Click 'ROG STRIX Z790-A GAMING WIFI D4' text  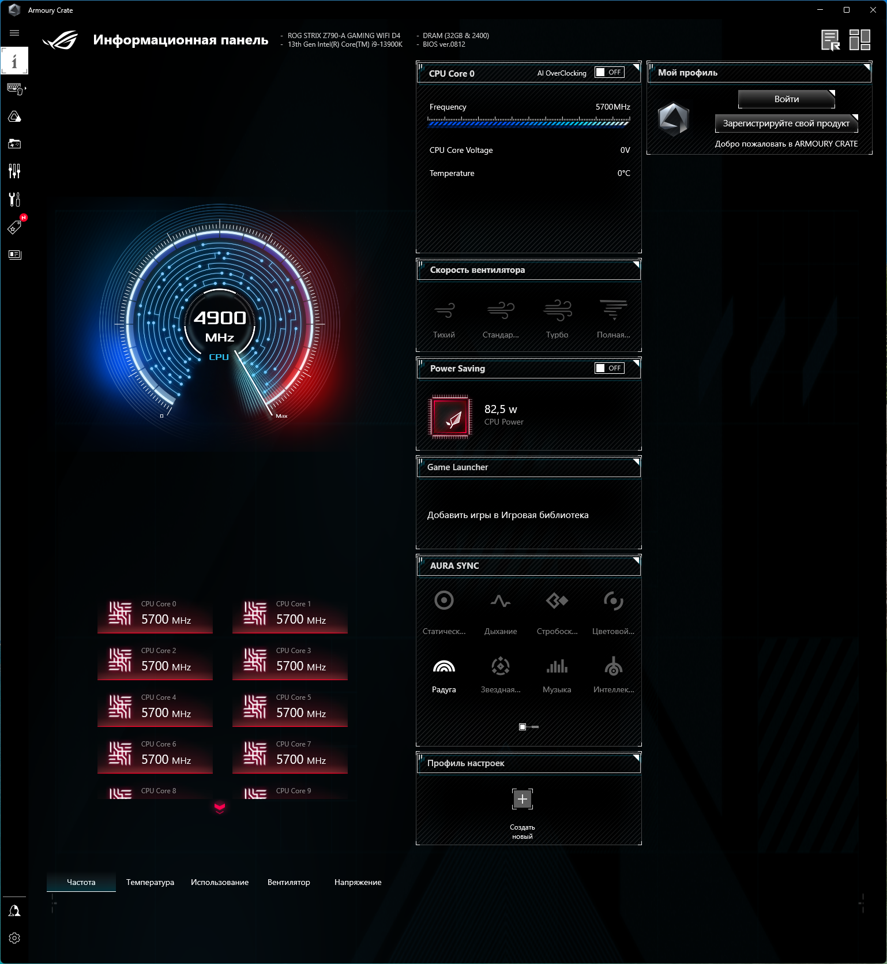pyautogui.click(x=344, y=36)
